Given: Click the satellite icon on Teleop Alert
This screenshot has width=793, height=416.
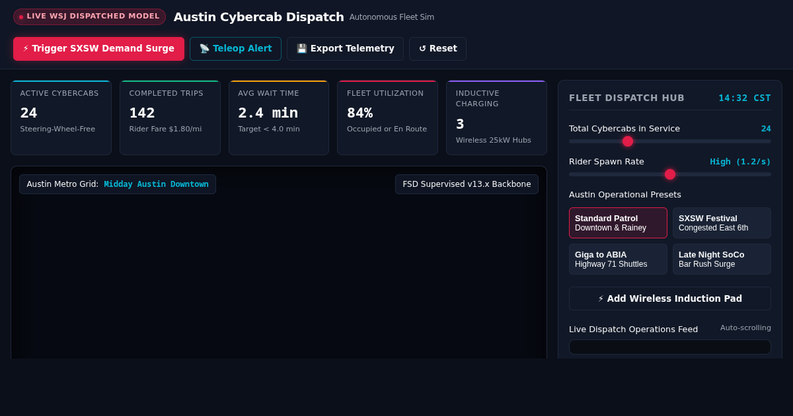Looking at the screenshot, I should coord(204,49).
